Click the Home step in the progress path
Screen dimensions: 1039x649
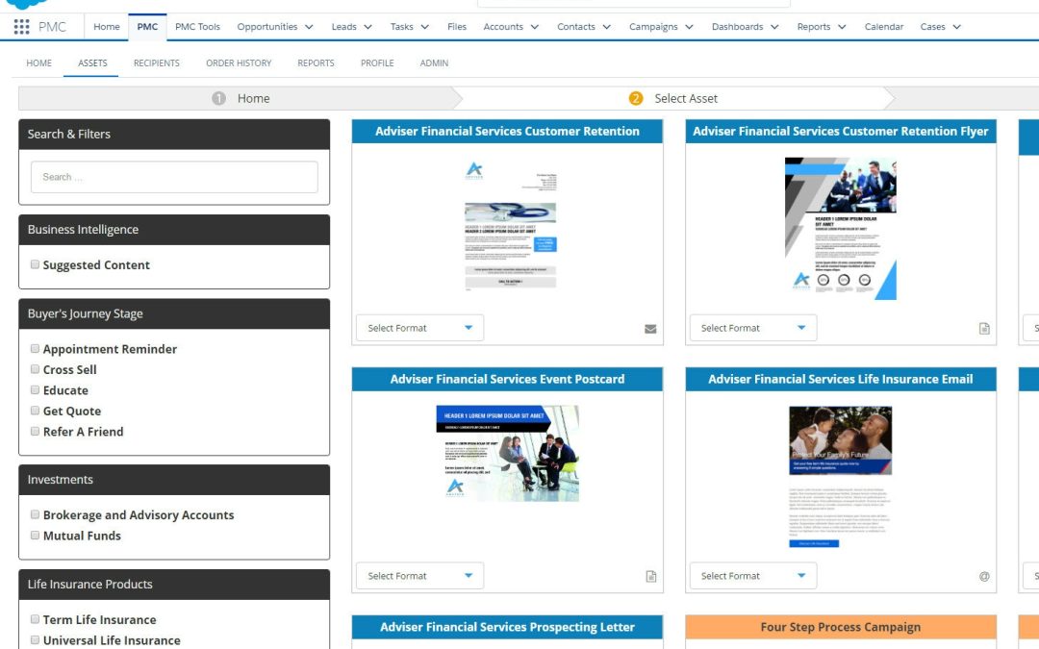pos(240,98)
